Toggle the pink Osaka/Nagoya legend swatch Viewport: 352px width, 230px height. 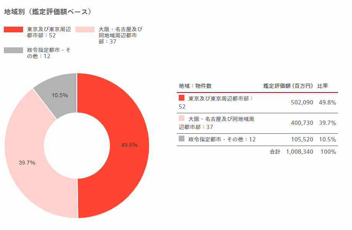point(85,30)
